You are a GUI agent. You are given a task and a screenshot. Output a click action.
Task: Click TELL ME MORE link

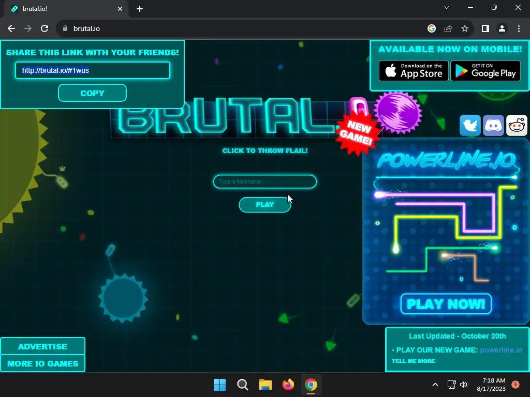(x=414, y=361)
